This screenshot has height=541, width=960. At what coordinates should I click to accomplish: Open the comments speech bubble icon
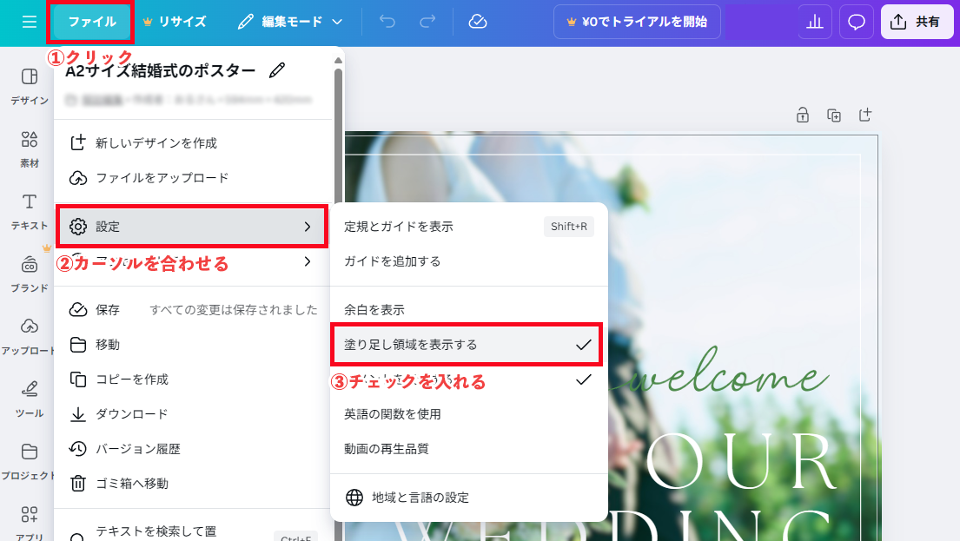(856, 22)
